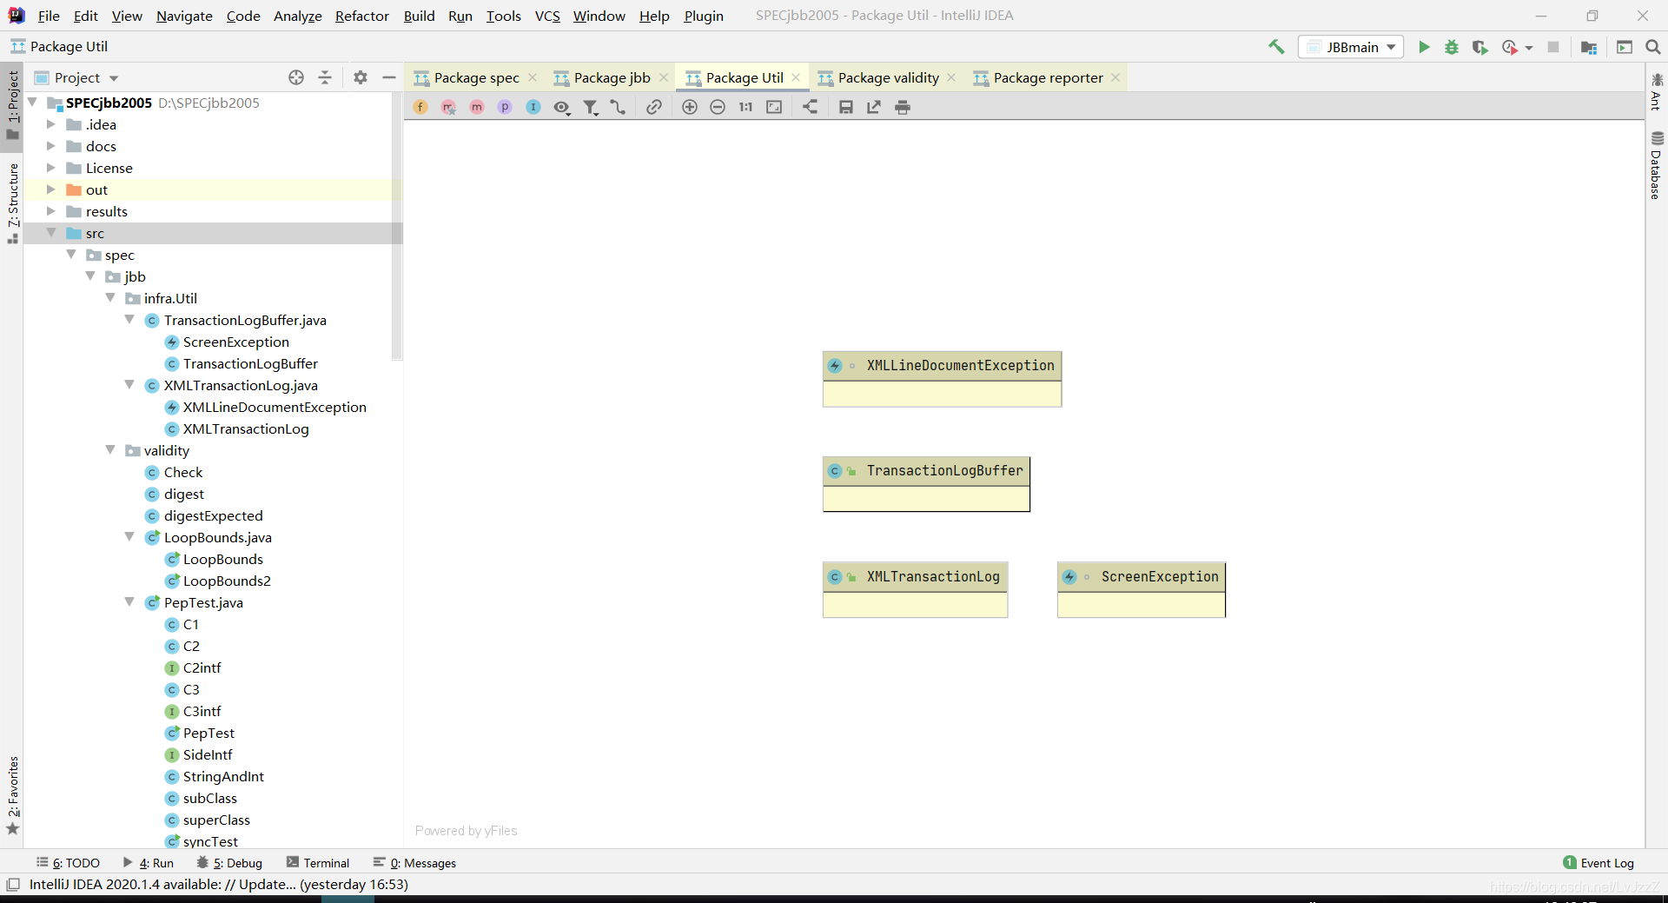Toggle Constructors visibility in diagram
Image resolution: width=1668 pixels, height=903 pixels.
448,107
